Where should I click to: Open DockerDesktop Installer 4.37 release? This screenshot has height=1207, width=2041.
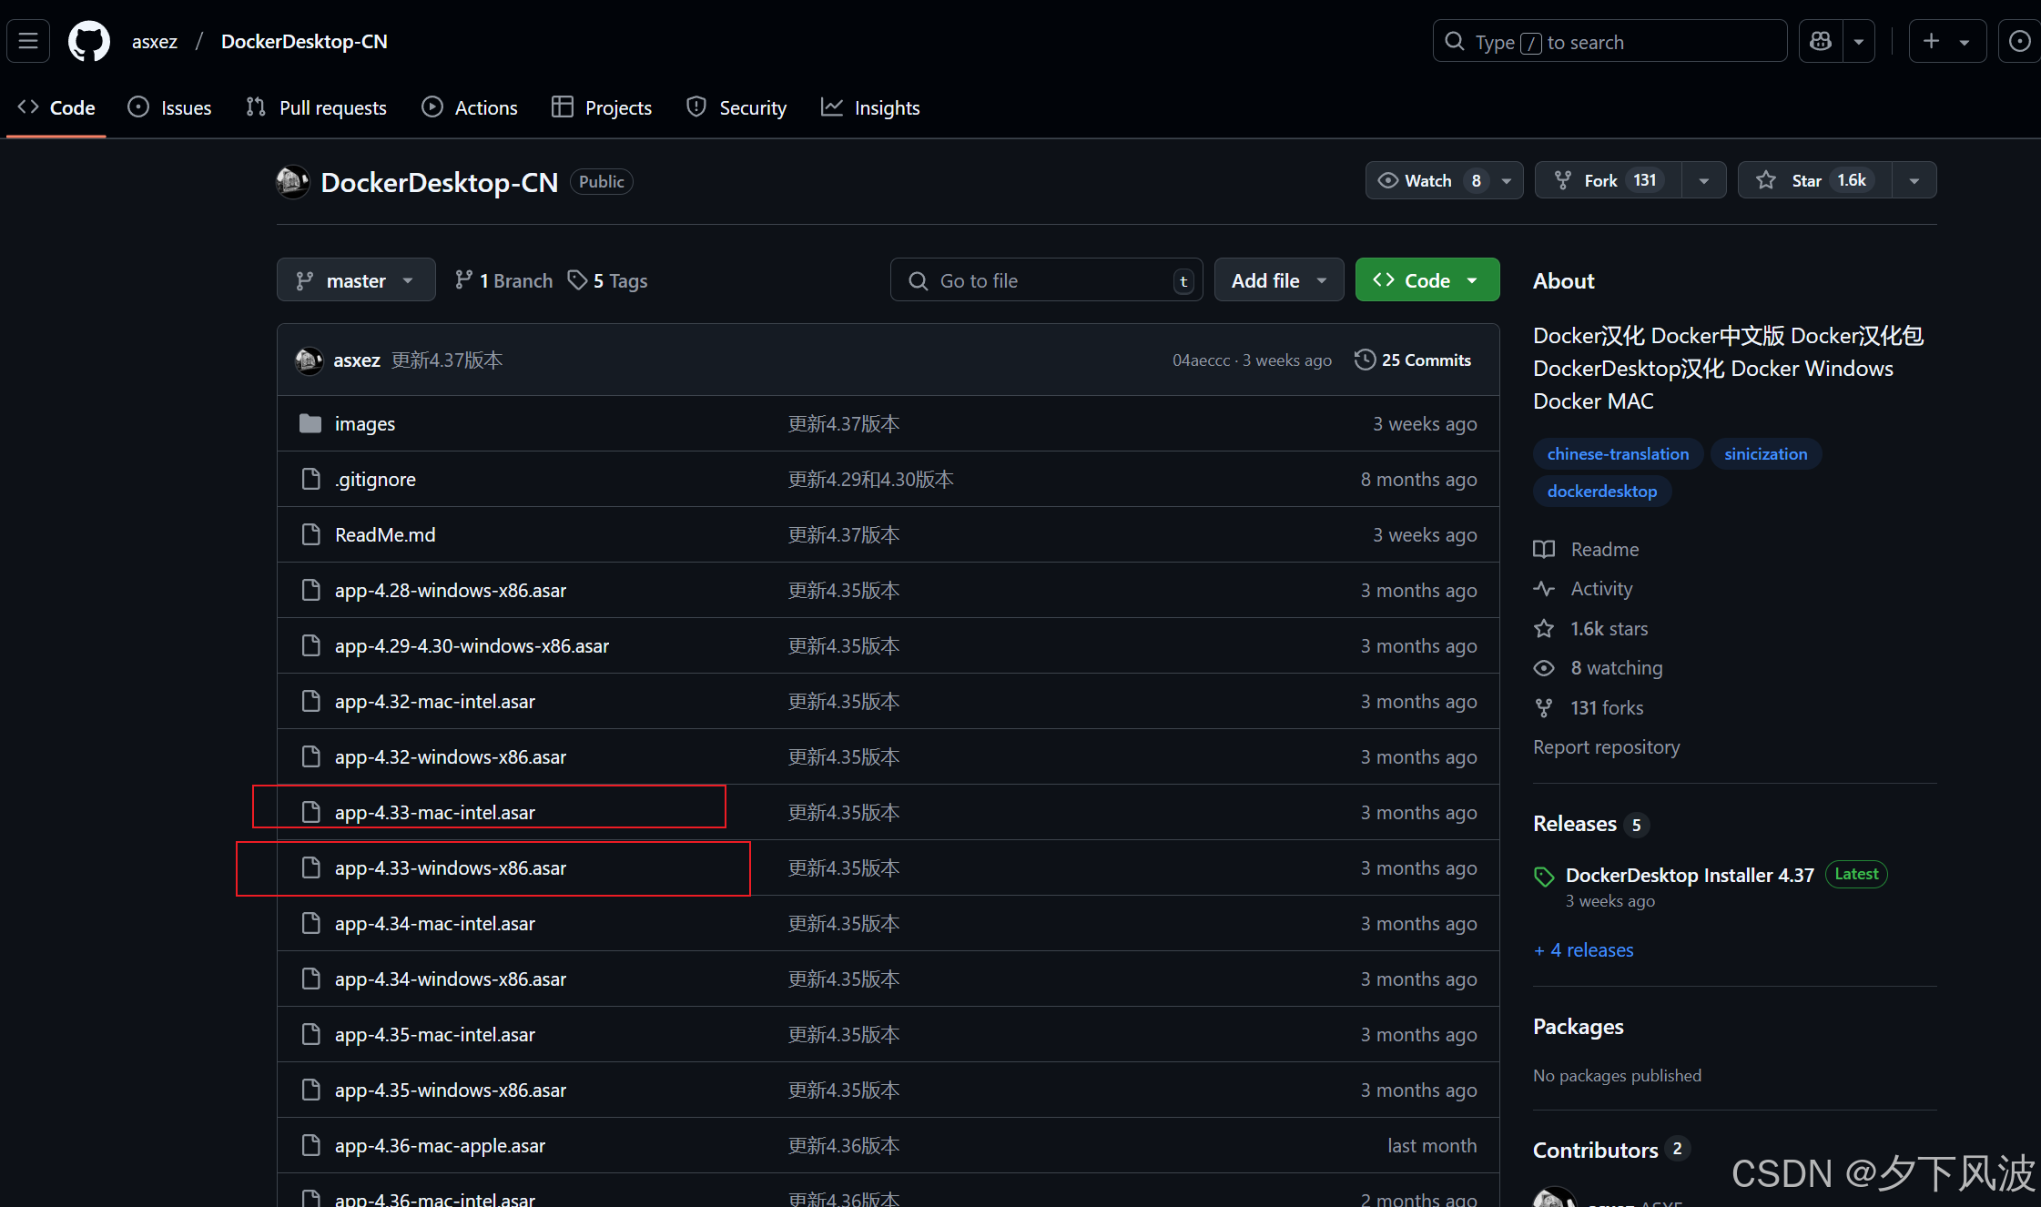[1689, 875]
